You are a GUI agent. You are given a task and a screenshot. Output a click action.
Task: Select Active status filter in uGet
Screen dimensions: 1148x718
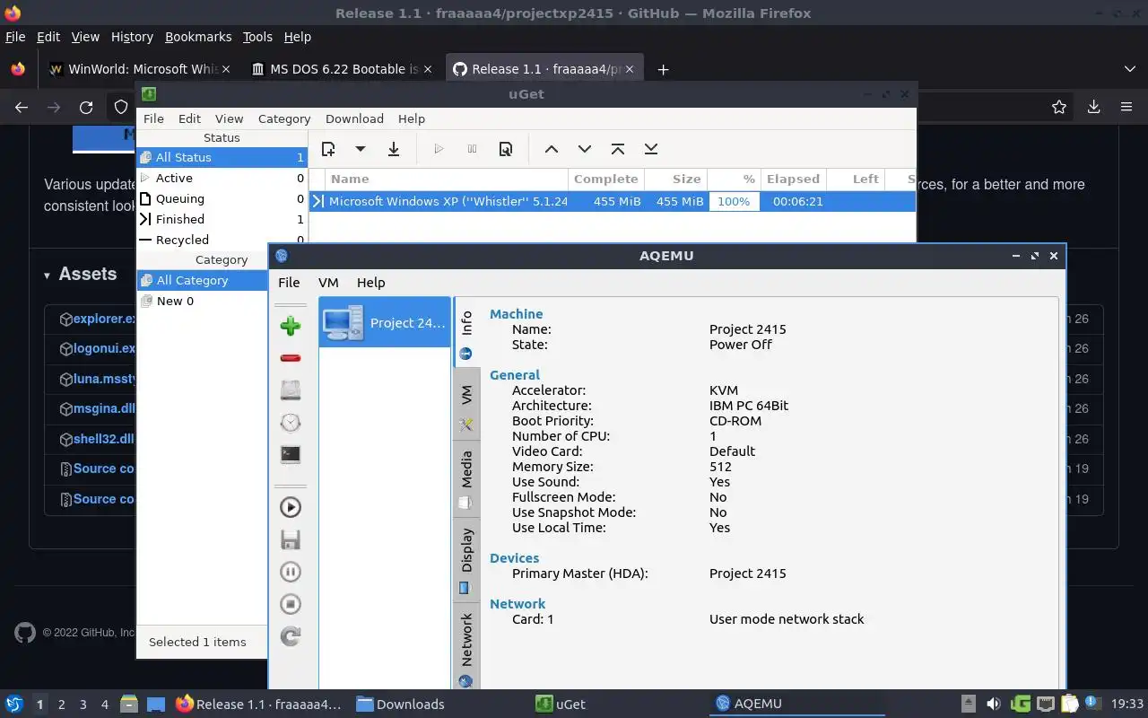[x=222, y=178]
